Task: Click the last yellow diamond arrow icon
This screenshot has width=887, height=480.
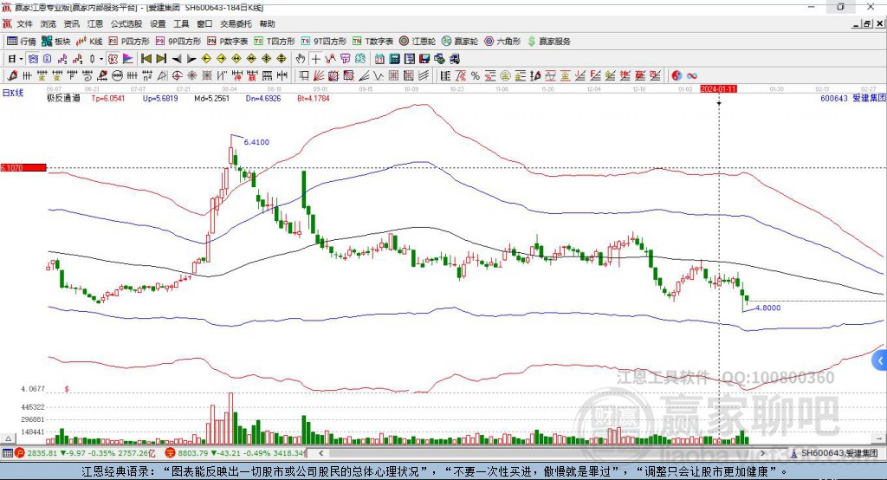Action: (x=282, y=59)
